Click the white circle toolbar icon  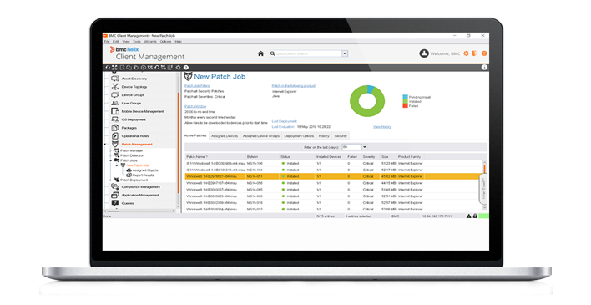coord(186,67)
